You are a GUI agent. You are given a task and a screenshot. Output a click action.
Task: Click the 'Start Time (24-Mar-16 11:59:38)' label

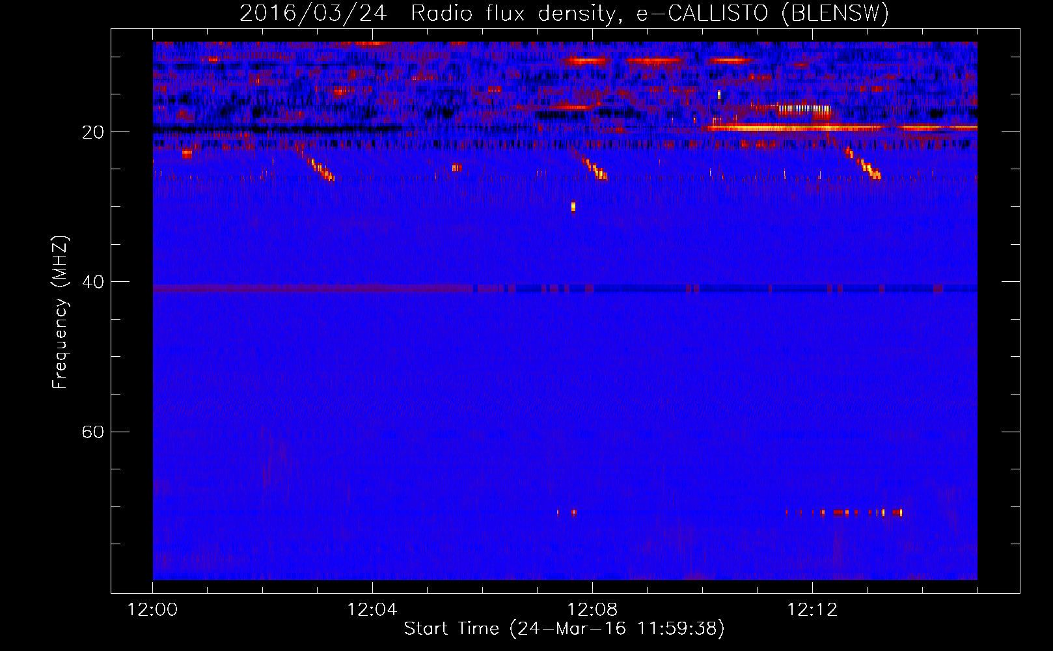pos(564,629)
